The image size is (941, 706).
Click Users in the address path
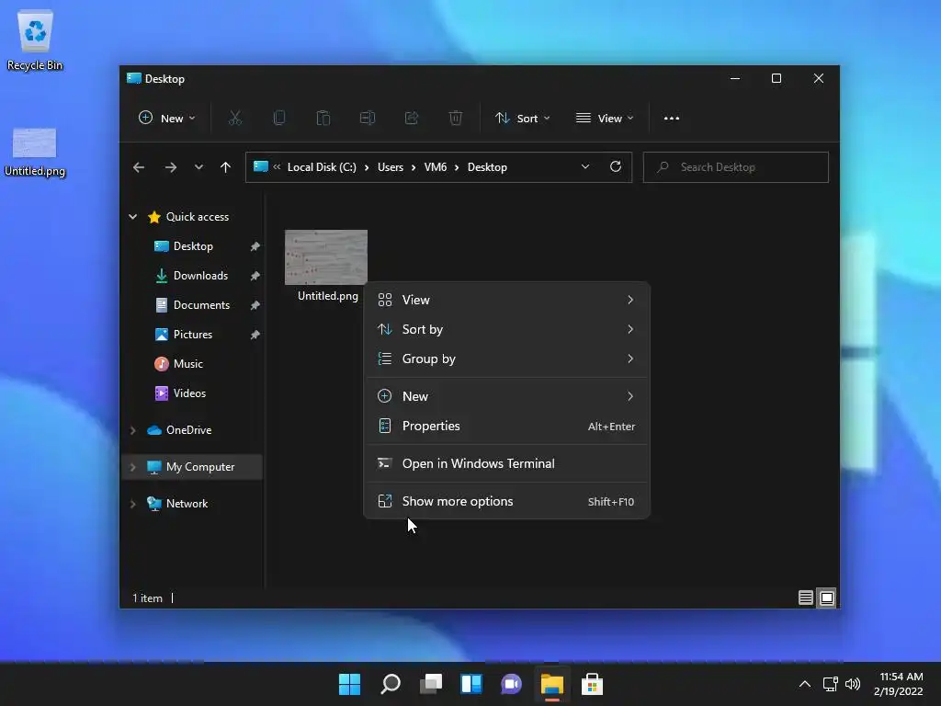click(390, 167)
